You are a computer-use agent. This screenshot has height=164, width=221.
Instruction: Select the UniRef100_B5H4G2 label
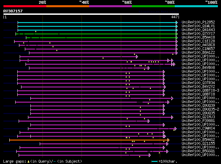click(x=198, y=140)
